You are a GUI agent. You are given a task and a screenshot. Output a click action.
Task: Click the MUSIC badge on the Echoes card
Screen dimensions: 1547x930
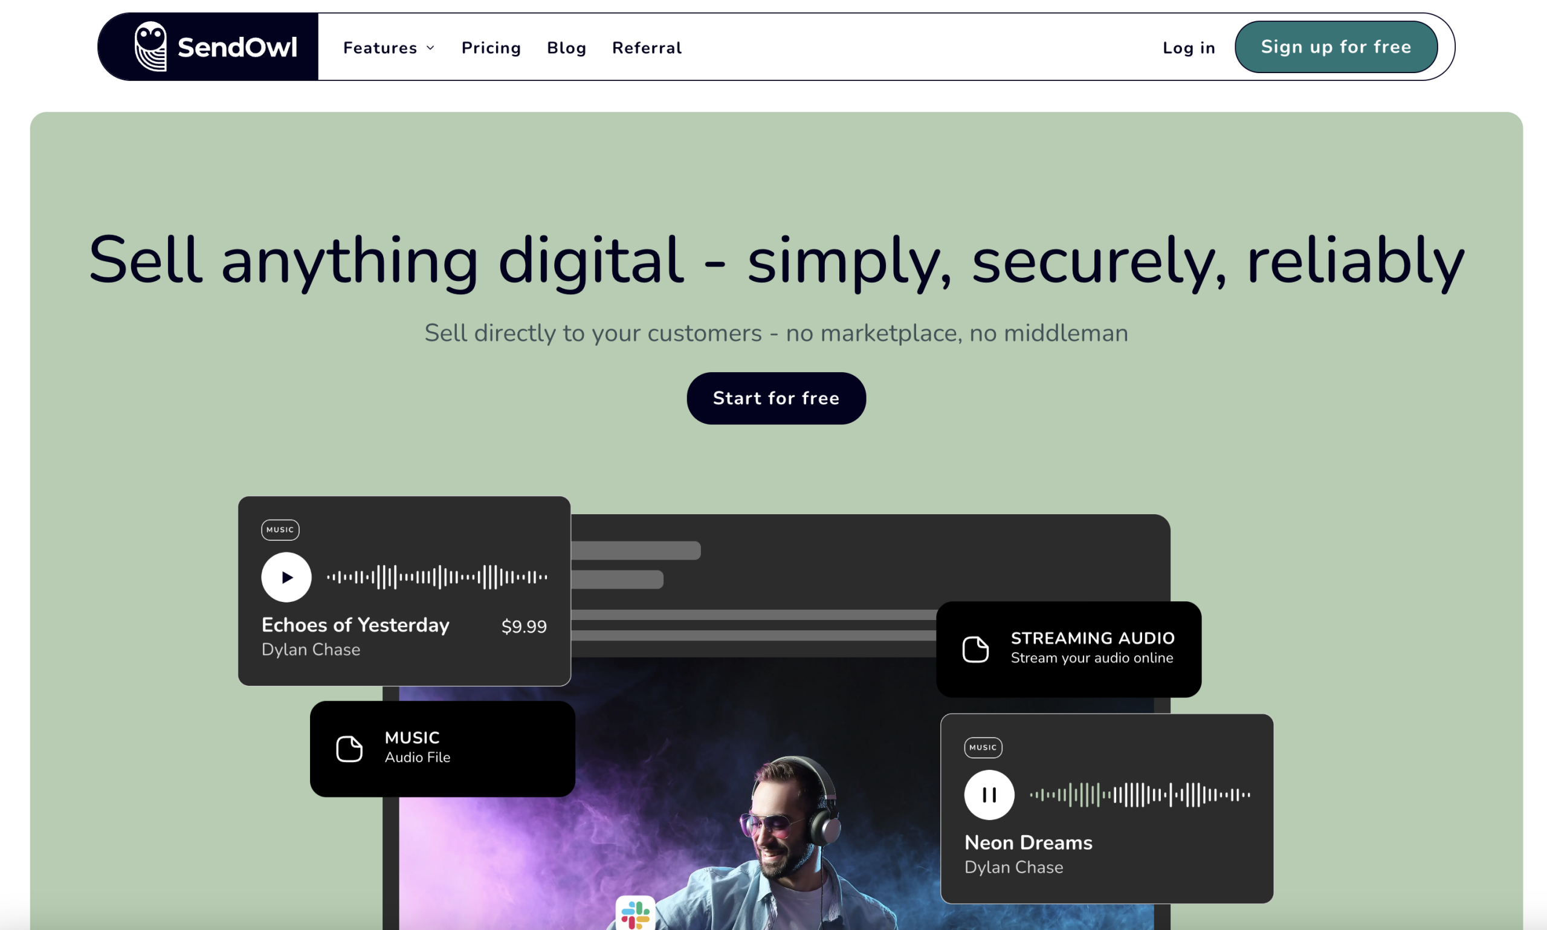coord(280,529)
